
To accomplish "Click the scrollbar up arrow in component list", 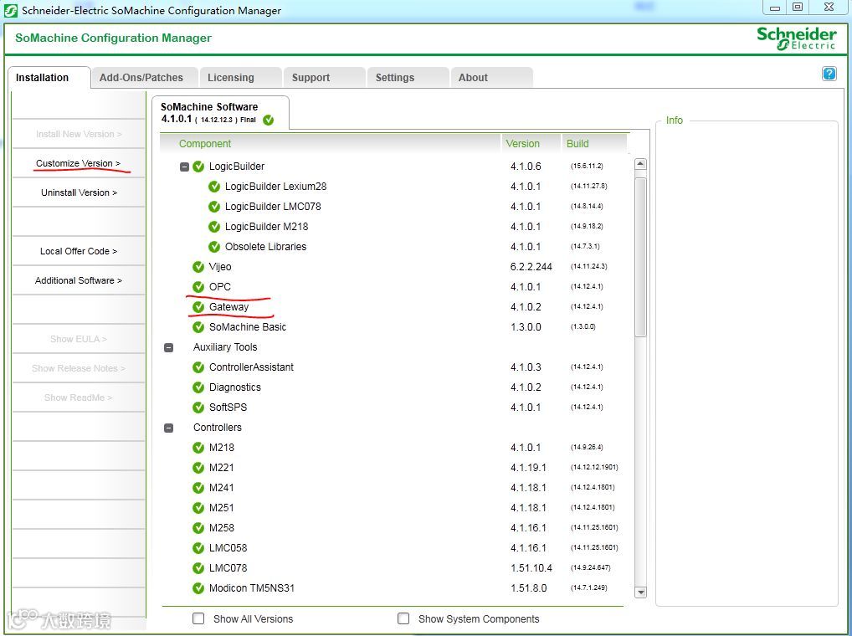I will pos(640,164).
